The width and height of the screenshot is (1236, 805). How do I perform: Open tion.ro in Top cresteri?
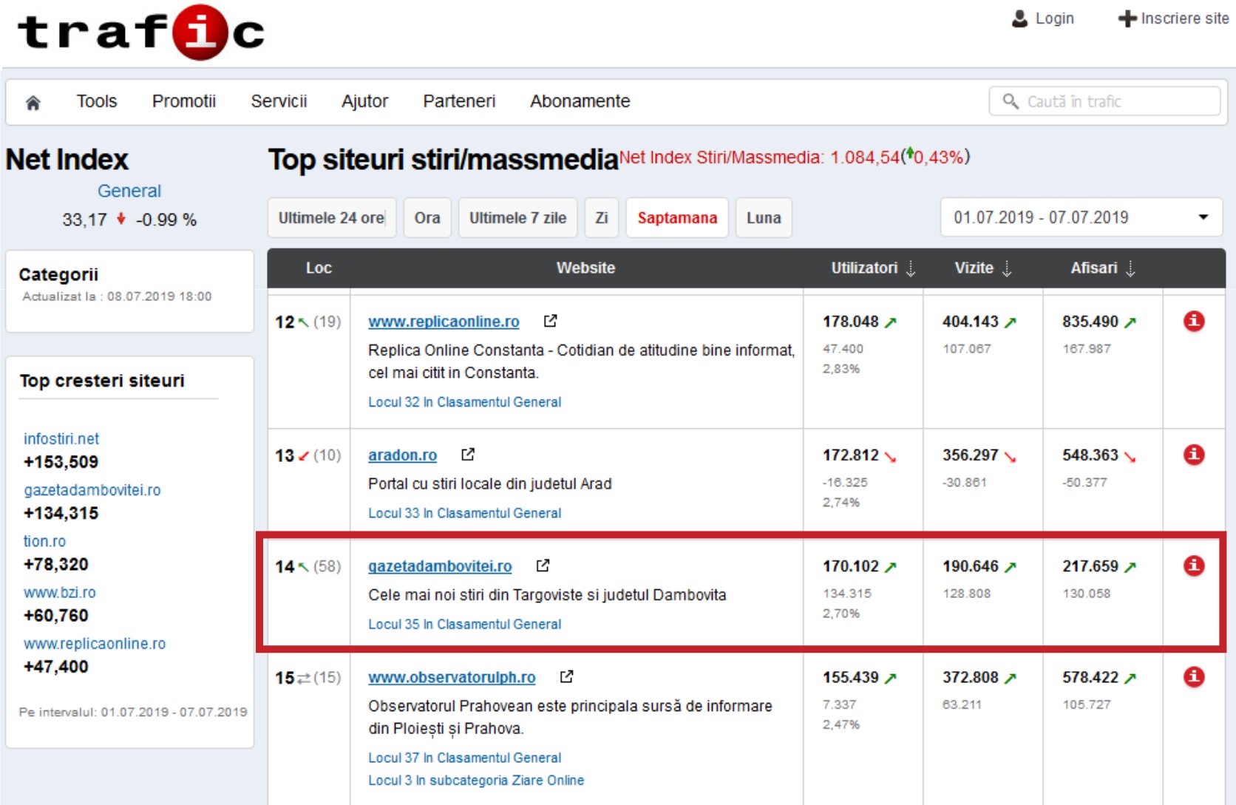tap(44, 541)
